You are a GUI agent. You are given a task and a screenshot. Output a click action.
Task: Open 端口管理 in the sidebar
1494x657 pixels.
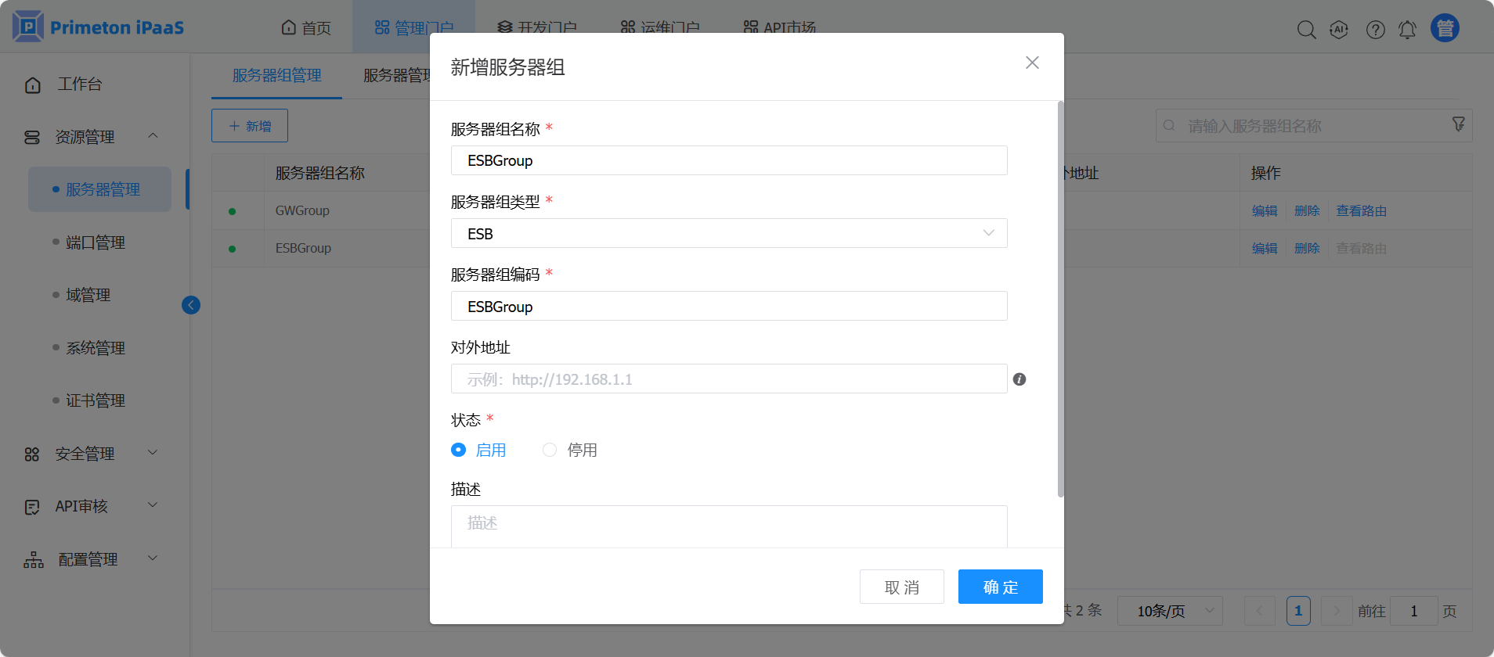pyautogui.click(x=96, y=242)
